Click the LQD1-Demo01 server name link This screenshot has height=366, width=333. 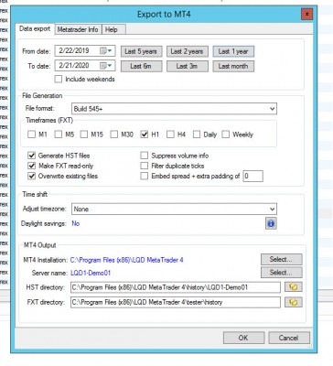pos(91,273)
